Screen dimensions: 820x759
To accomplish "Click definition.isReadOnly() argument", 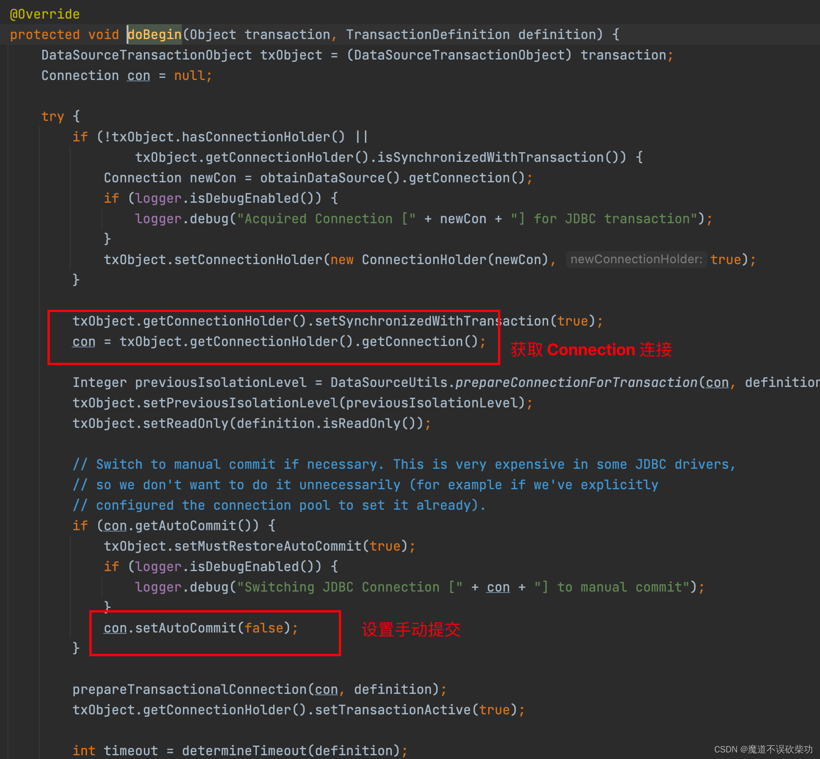I will pos(326,424).
